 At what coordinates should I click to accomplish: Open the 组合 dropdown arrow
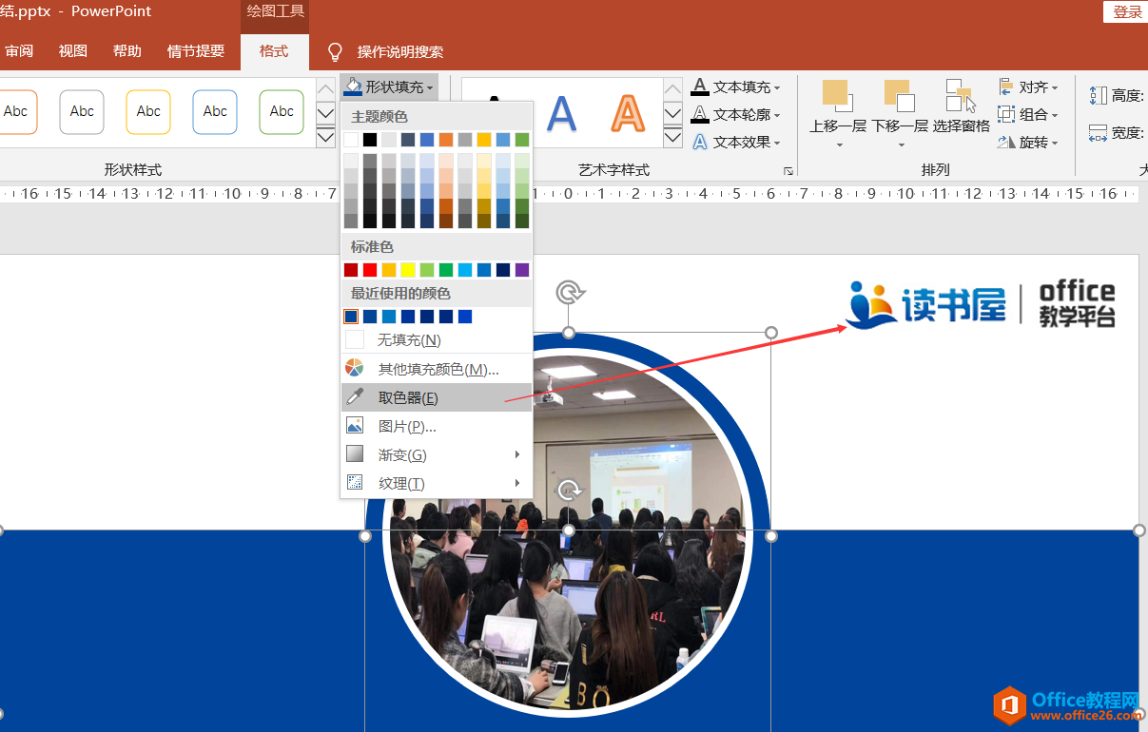(x=1055, y=115)
